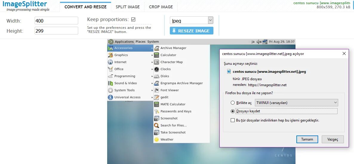Click the Universal Access icon
Image resolution: width=354 pixels, height=164 pixels.
pos(110,97)
